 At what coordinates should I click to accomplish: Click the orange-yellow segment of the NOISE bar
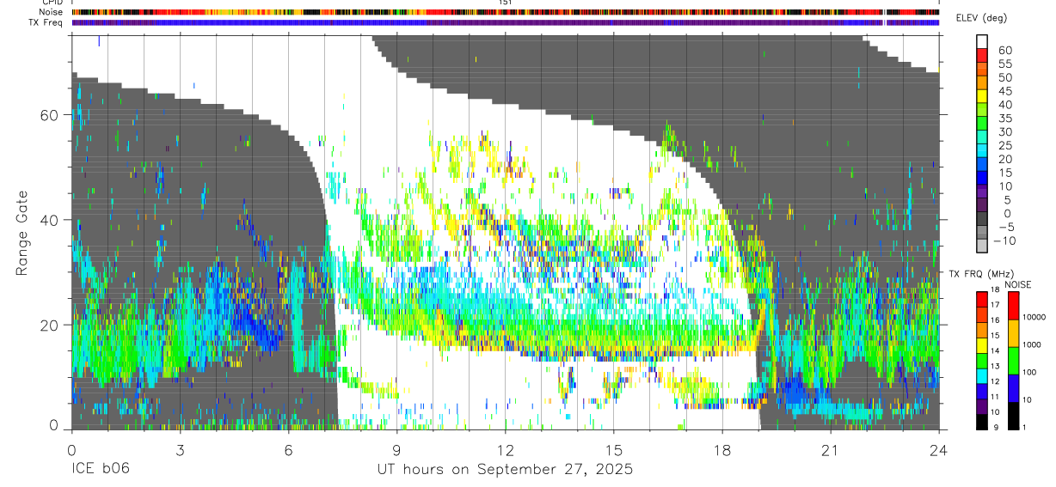[1013, 333]
